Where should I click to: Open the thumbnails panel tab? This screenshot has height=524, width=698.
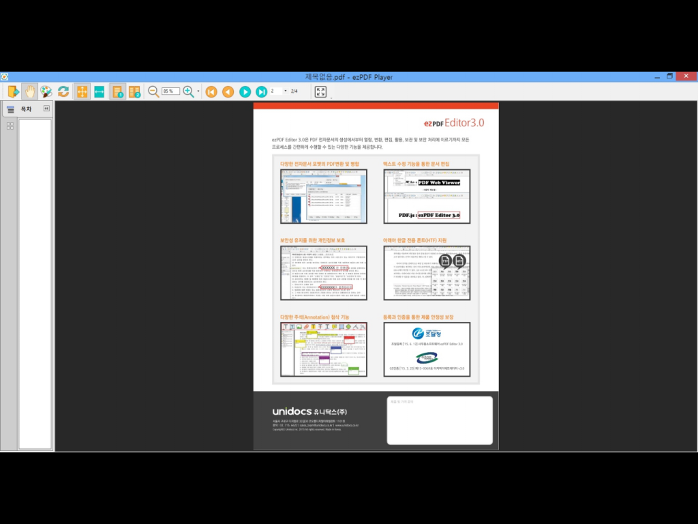(10, 126)
